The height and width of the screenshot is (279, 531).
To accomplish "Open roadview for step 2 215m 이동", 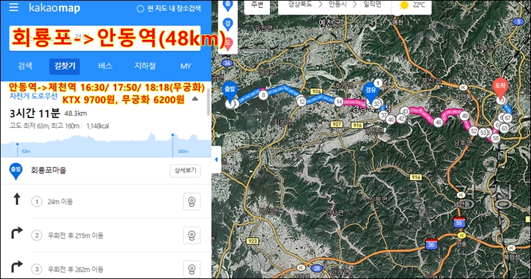I will coord(192,235).
